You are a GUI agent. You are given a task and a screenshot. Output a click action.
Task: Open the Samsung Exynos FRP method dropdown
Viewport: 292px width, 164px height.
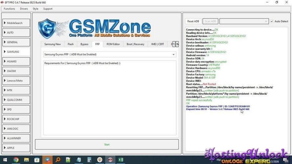click(x=110, y=54)
